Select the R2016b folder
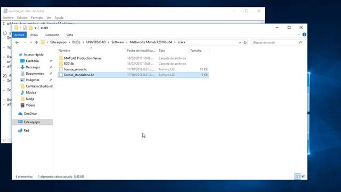This screenshot has width=341, height=192. point(69,64)
